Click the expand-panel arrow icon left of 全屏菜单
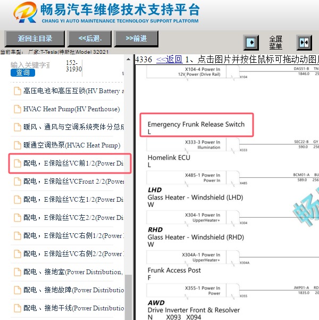The height and width of the screenshot is (320, 319). (251, 43)
